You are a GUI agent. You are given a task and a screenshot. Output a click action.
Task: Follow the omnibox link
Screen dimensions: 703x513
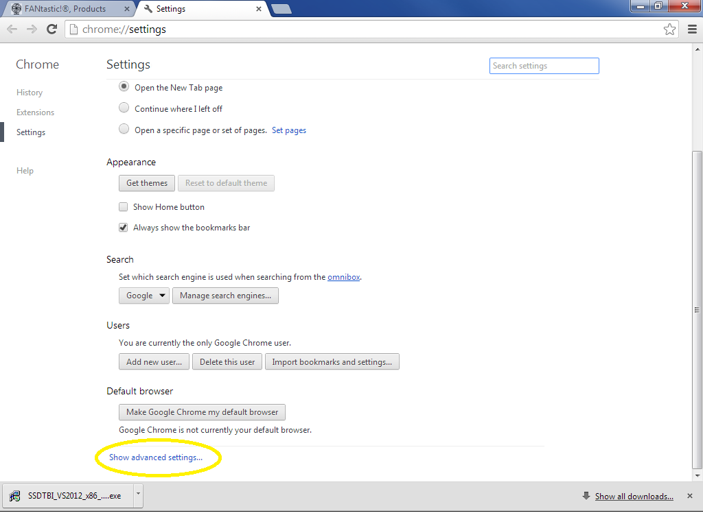[344, 277]
